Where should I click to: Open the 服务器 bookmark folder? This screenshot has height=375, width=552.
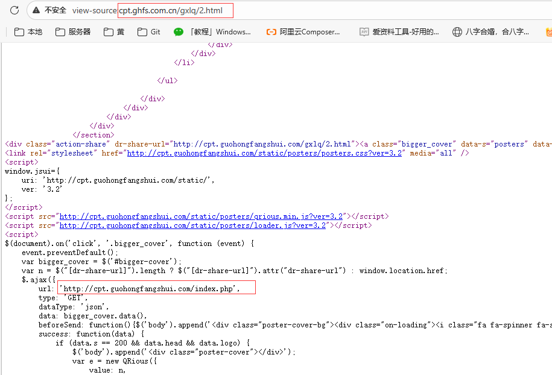pos(73,32)
